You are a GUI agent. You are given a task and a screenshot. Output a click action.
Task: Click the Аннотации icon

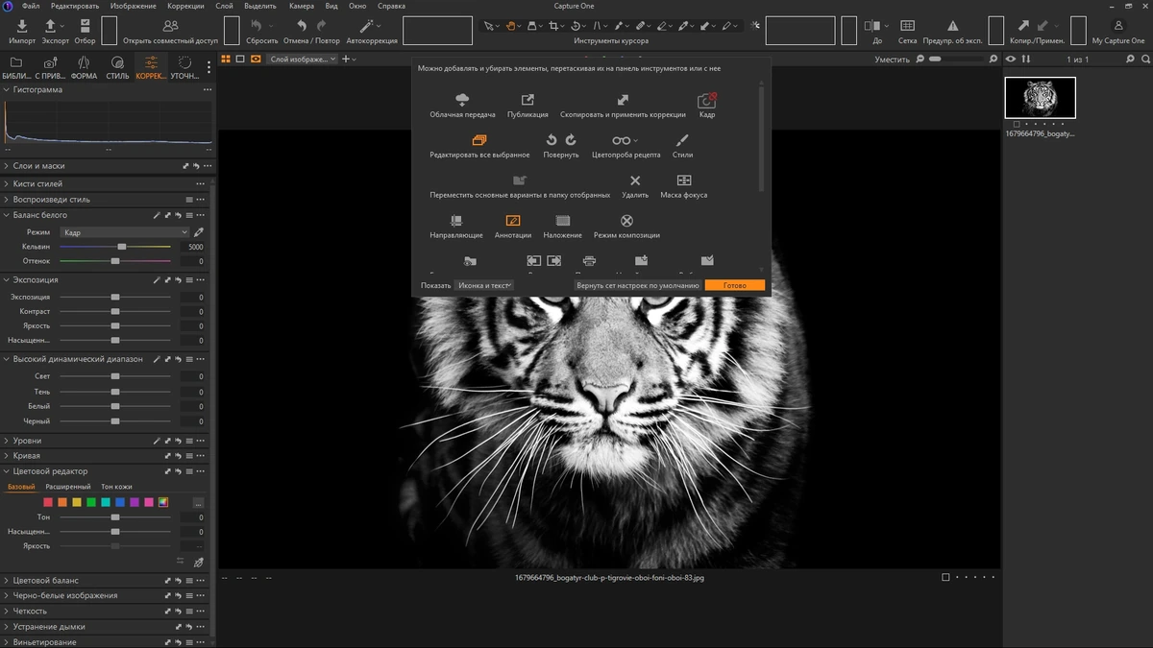[x=513, y=221]
